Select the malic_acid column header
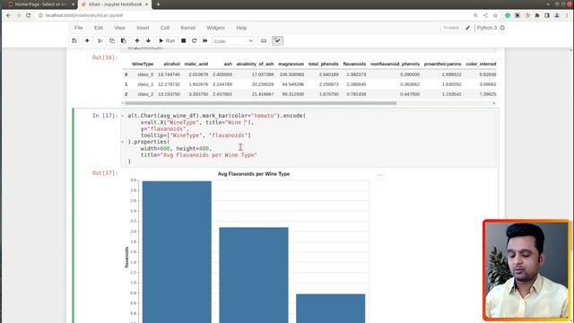Viewport: 574px width, 323px height. point(196,64)
